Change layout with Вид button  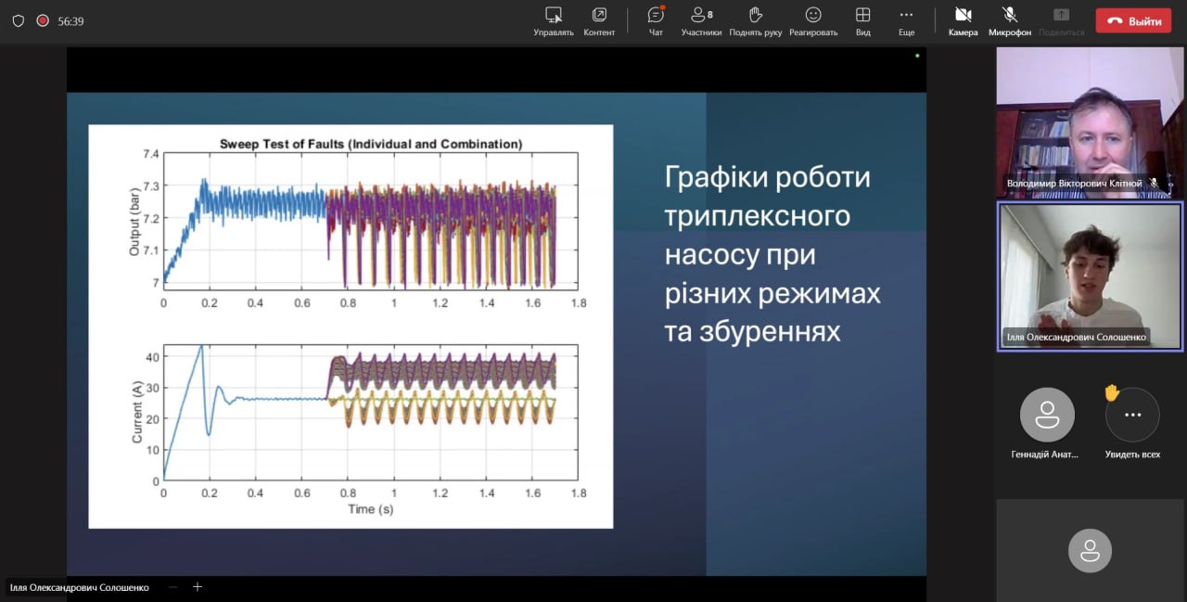tap(862, 21)
